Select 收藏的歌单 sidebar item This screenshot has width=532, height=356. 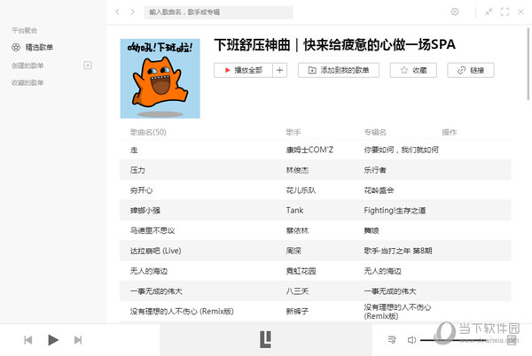[x=27, y=82]
